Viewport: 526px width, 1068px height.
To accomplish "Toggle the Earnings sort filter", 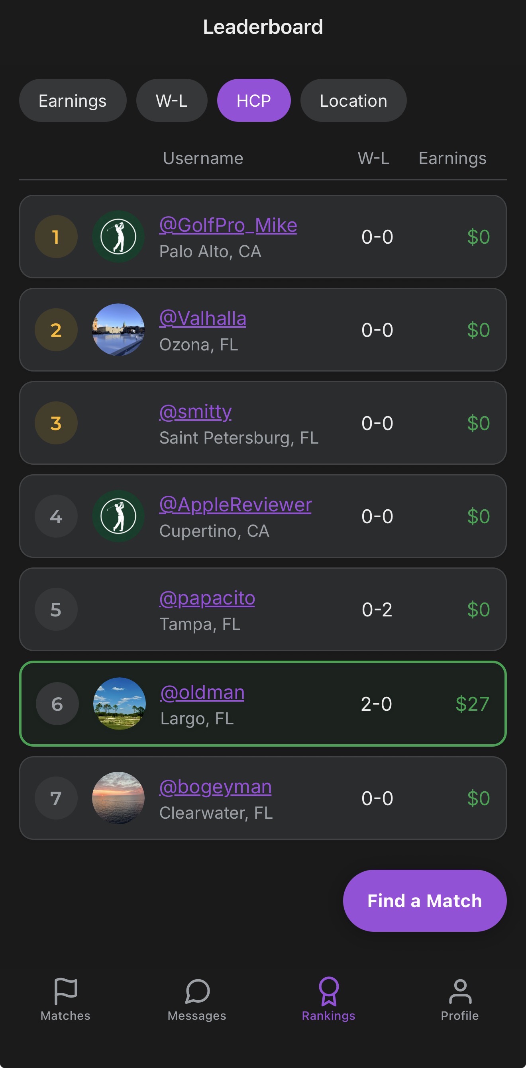I will pyautogui.click(x=73, y=100).
